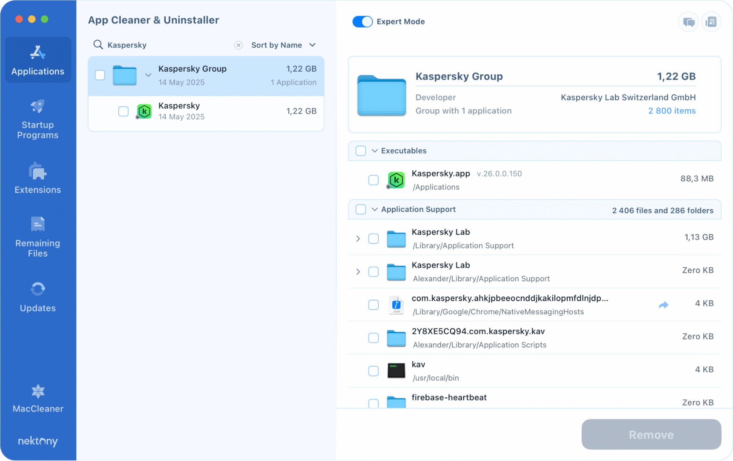Open the feedback chat icon
This screenshot has height=461, width=733.
688,22
